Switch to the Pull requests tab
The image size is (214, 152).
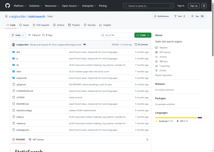tap(41, 25)
